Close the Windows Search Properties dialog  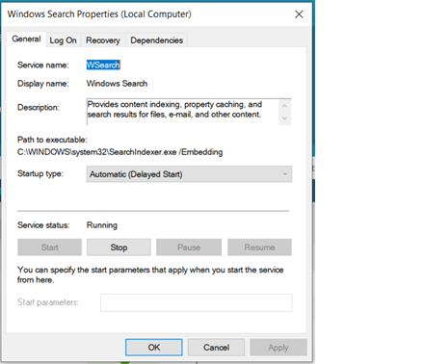[x=299, y=14]
